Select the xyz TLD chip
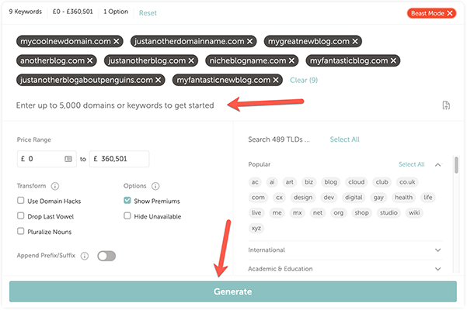The image size is (467, 310). pyautogui.click(x=256, y=229)
